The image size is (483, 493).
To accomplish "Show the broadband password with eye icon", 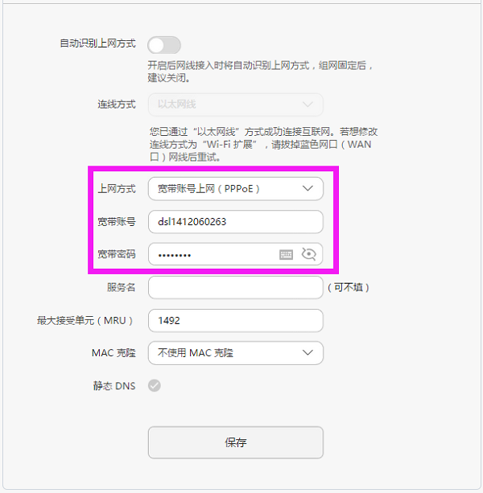I will tap(309, 254).
